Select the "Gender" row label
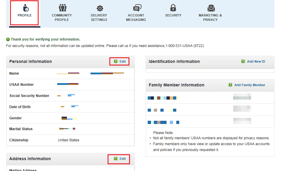The width and height of the screenshot is (283, 171). tap(16, 118)
